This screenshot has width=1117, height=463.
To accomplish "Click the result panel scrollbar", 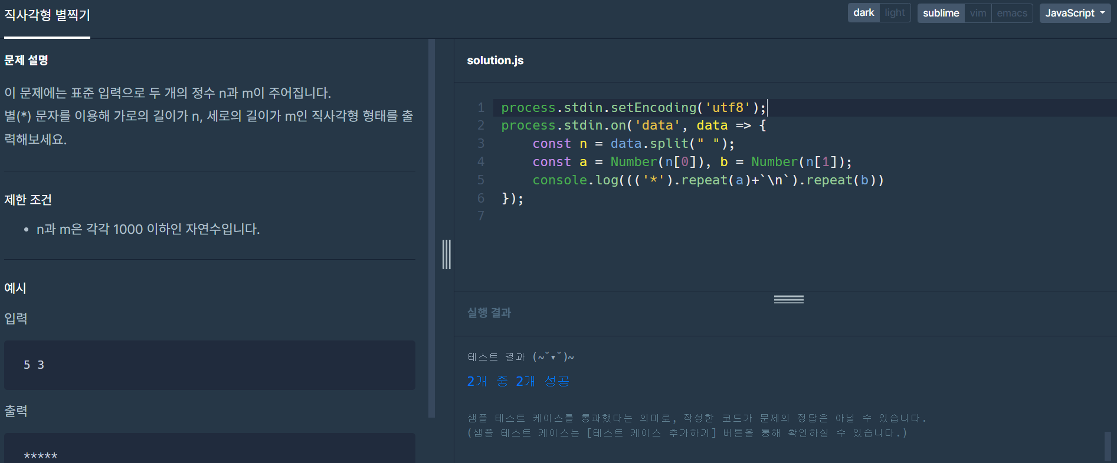I will (x=1108, y=447).
